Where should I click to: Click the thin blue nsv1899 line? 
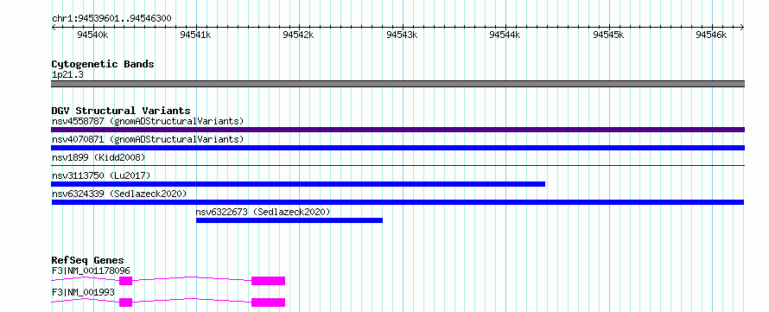(397, 166)
